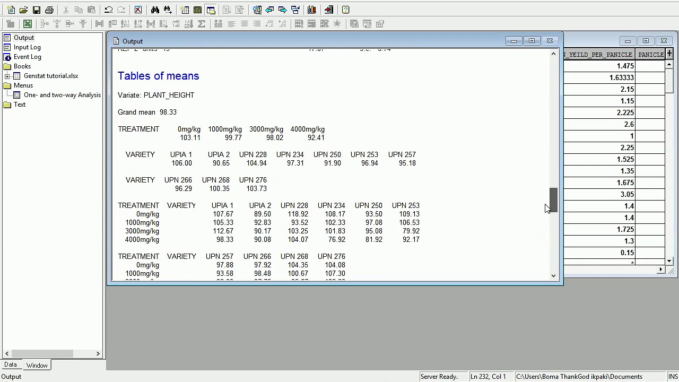Select the Books folder
This screenshot has height=382, width=679.
22,66
